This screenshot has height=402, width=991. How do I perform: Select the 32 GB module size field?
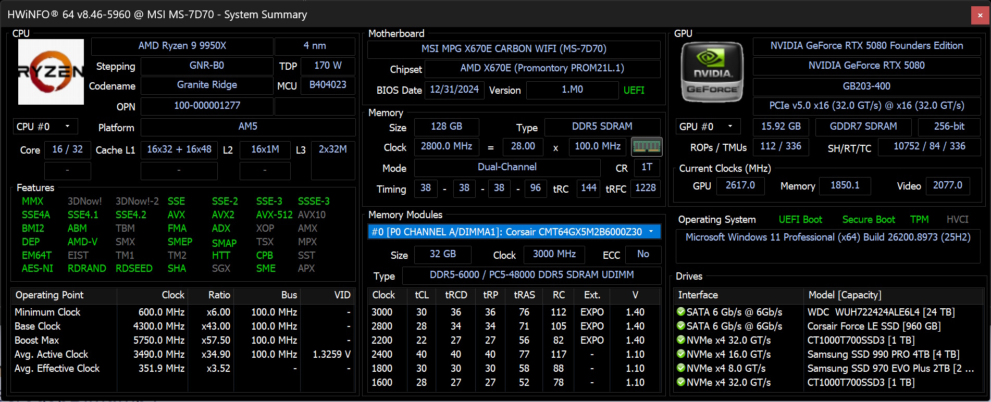(443, 254)
